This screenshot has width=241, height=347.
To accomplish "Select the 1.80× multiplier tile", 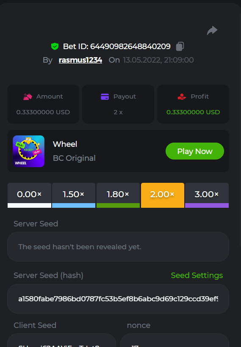I will click(x=118, y=195).
